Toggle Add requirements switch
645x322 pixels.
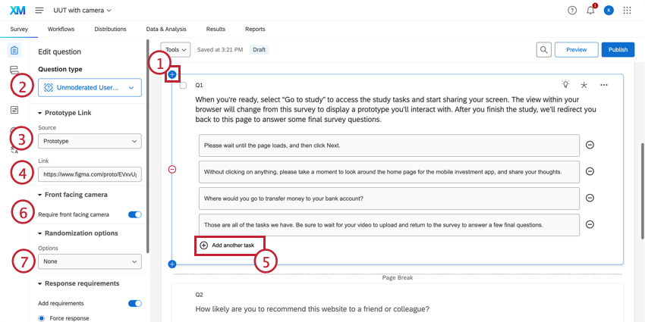pyautogui.click(x=135, y=304)
